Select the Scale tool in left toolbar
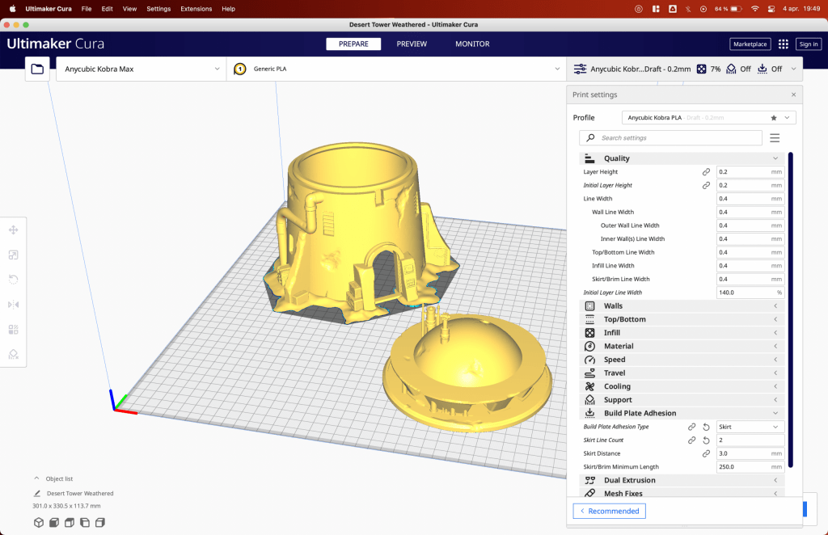The height and width of the screenshot is (535, 828). [x=14, y=255]
